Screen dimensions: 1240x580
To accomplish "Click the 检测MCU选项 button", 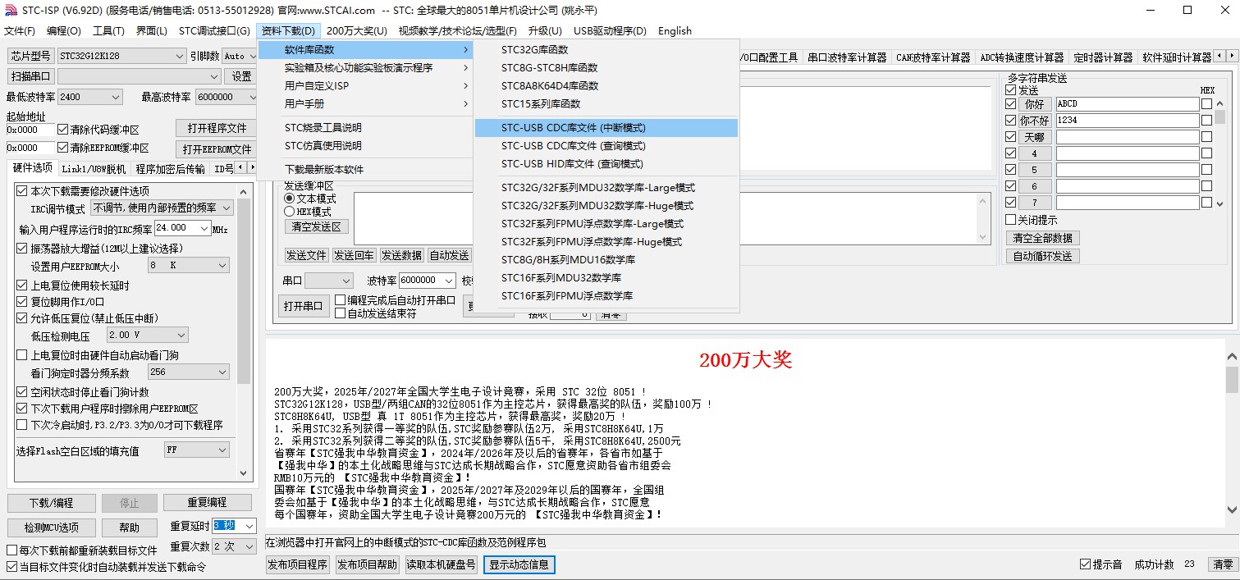I will [x=51, y=527].
